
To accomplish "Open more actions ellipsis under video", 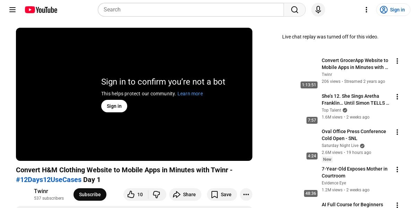I will 246,194.
